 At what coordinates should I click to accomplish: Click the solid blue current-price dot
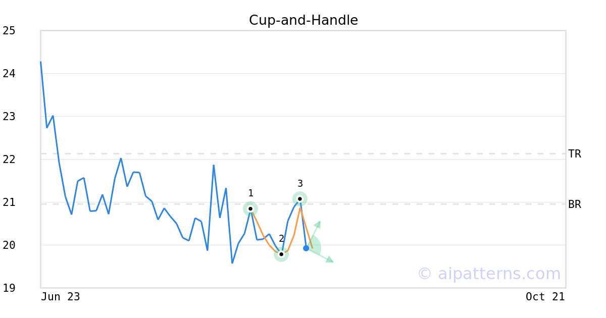click(x=306, y=248)
